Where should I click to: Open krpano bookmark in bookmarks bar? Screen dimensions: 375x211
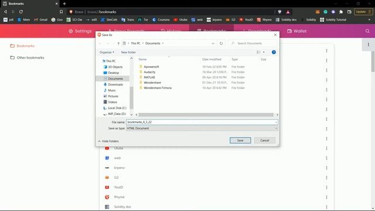click(214, 19)
